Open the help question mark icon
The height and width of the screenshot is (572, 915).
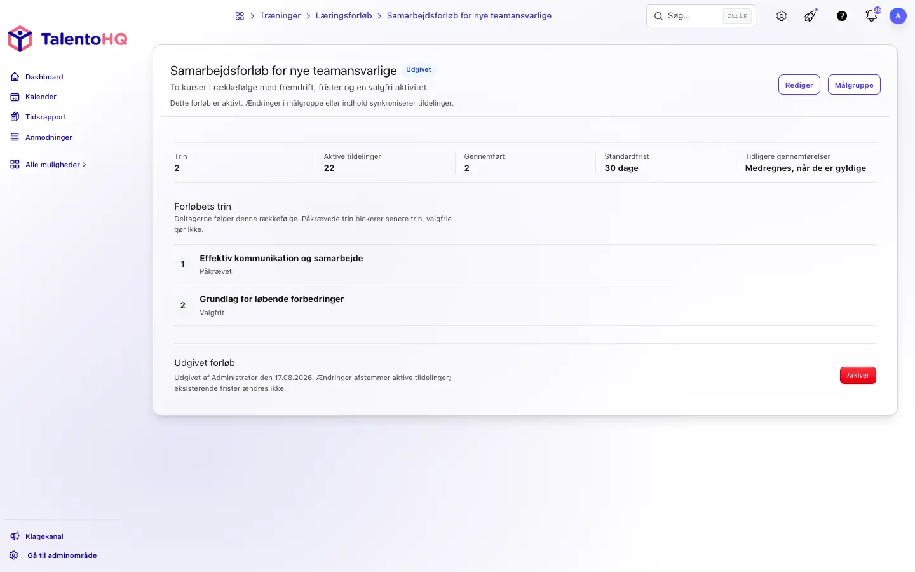click(x=842, y=16)
